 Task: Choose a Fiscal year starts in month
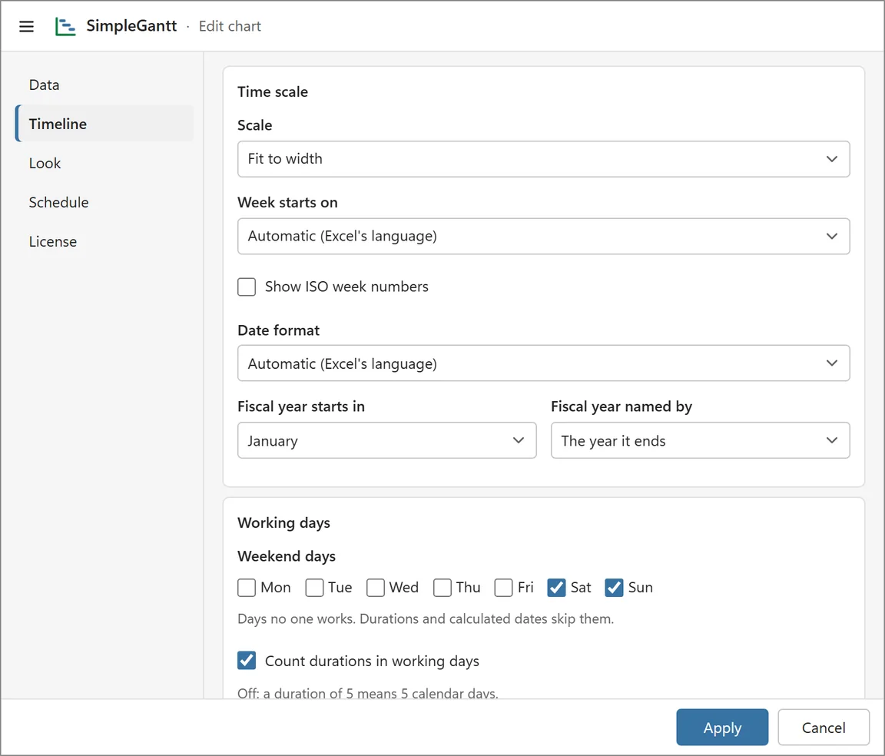click(386, 440)
